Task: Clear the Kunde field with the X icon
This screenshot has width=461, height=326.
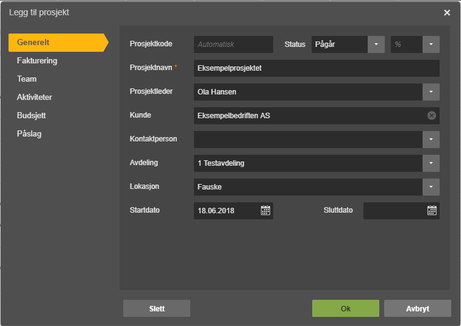Action: coord(431,115)
